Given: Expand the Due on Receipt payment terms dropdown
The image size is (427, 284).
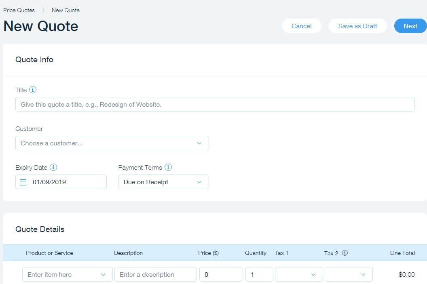Looking at the screenshot, I should coord(163,182).
